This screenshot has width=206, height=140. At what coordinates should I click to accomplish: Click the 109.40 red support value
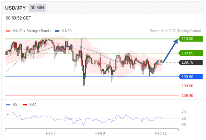click(187, 96)
